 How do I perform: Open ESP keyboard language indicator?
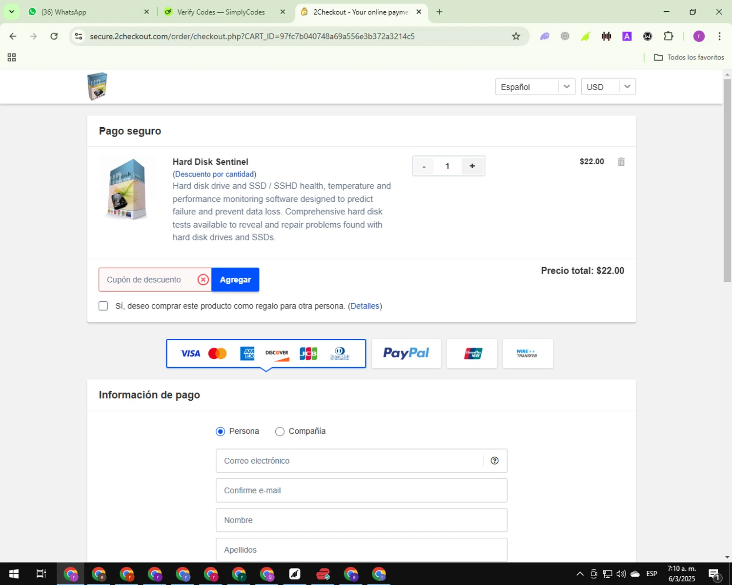[x=651, y=574]
